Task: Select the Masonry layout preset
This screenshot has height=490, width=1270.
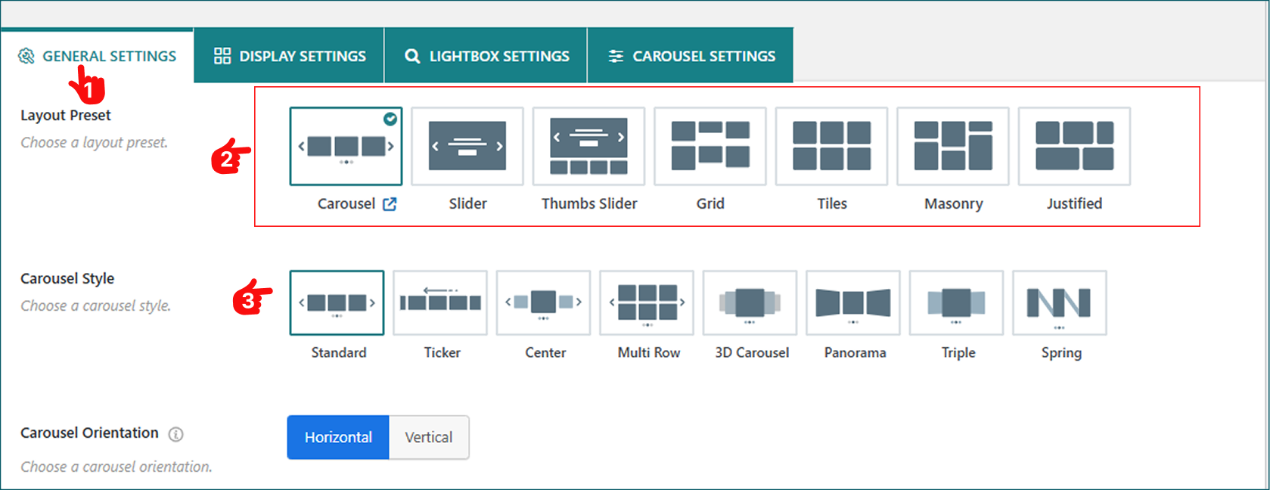Action: click(x=952, y=146)
